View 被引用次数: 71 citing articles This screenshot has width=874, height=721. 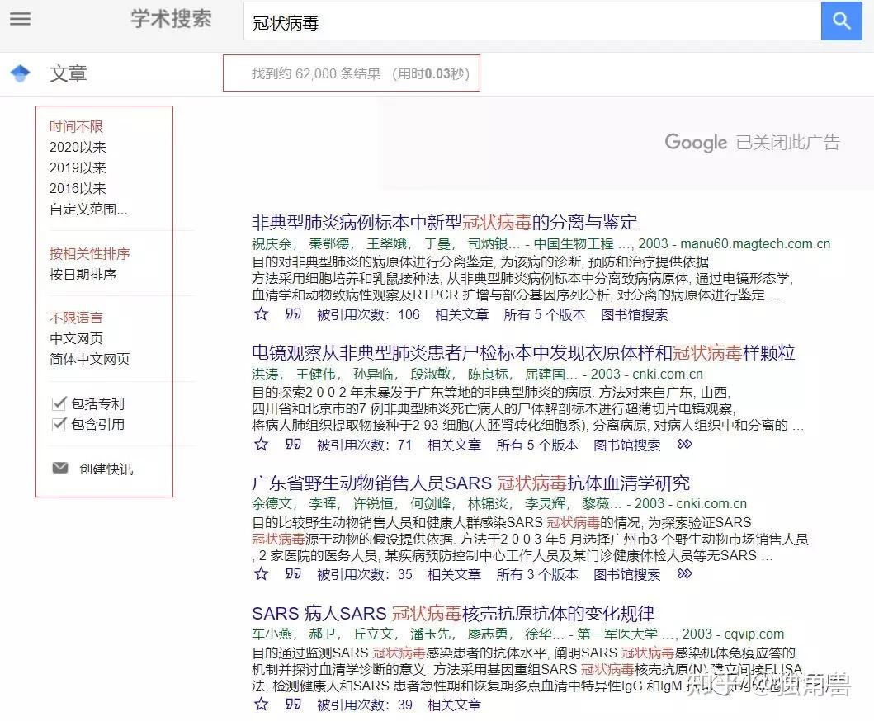click(x=364, y=445)
